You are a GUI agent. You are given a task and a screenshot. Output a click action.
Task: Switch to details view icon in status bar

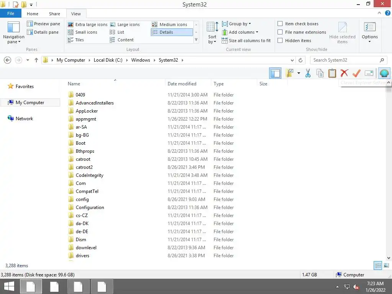378,265
